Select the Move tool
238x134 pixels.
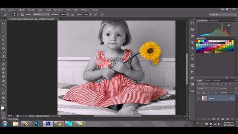pos(3,23)
